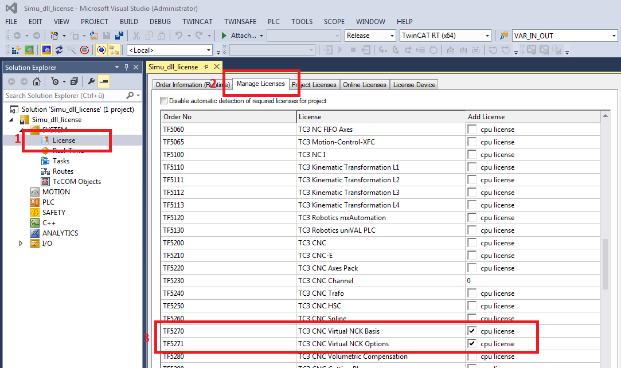Screen dimensions: 621x372
Task: Click in the Search Solution Explorer field
Action: 64,95
